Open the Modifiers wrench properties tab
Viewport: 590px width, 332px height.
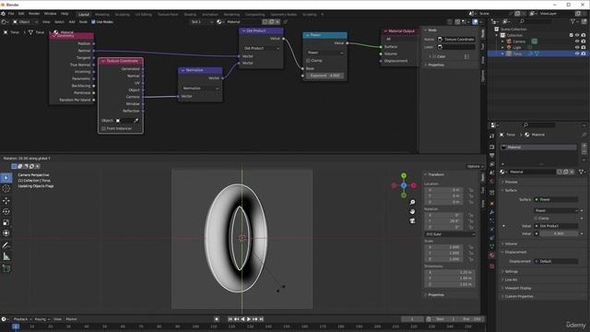tap(491, 212)
